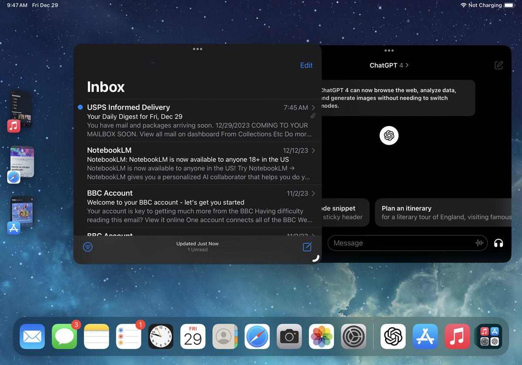Open Settings from the Dock
Screen dimensions: 522x365
pyautogui.click(x=354, y=336)
